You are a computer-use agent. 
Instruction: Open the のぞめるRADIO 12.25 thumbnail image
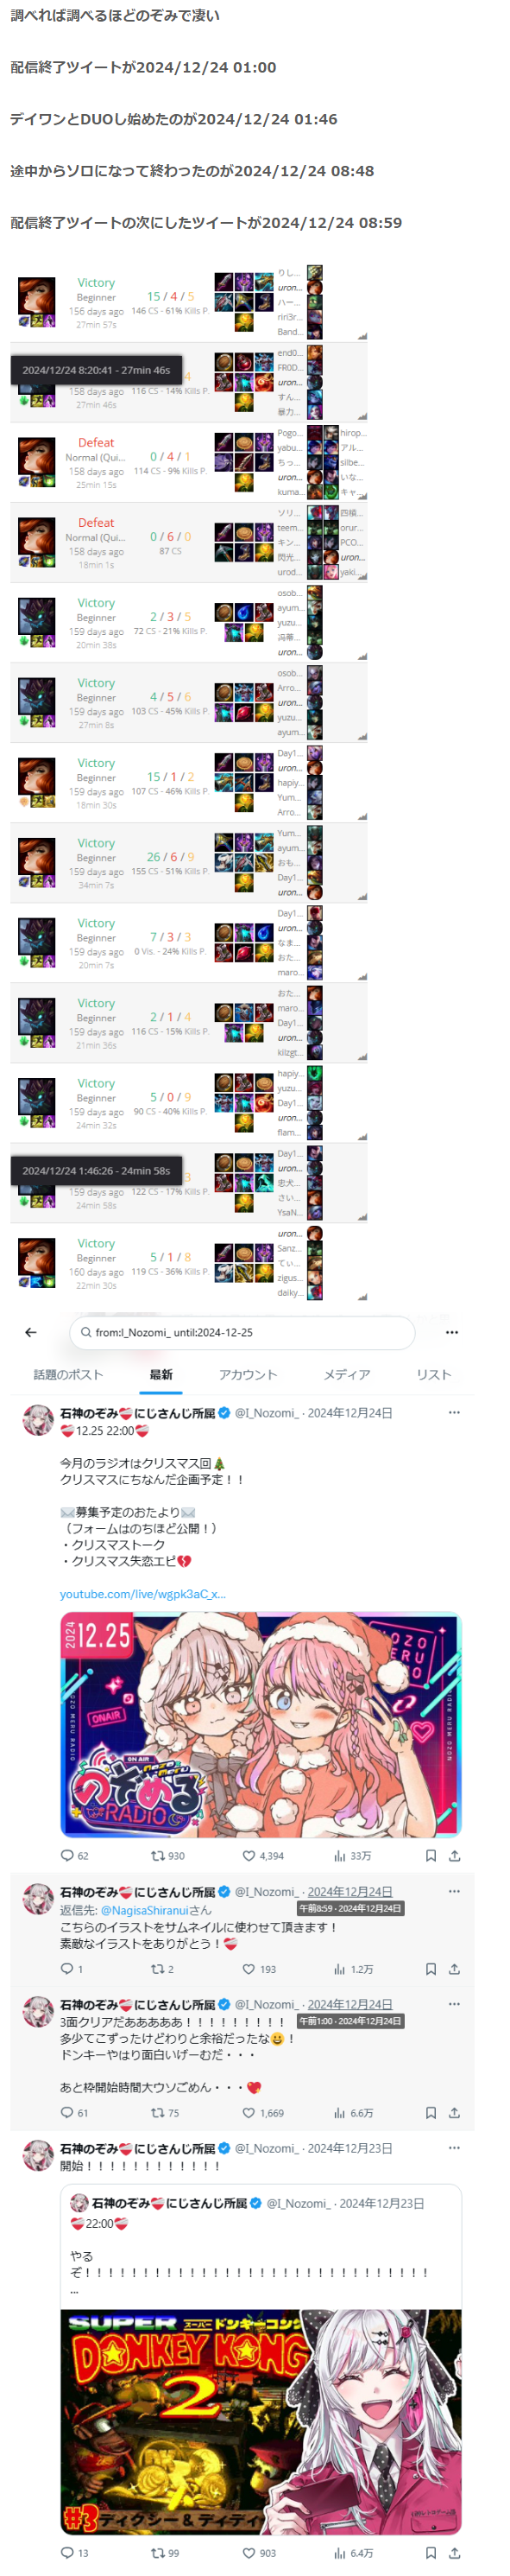pyautogui.click(x=261, y=1724)
